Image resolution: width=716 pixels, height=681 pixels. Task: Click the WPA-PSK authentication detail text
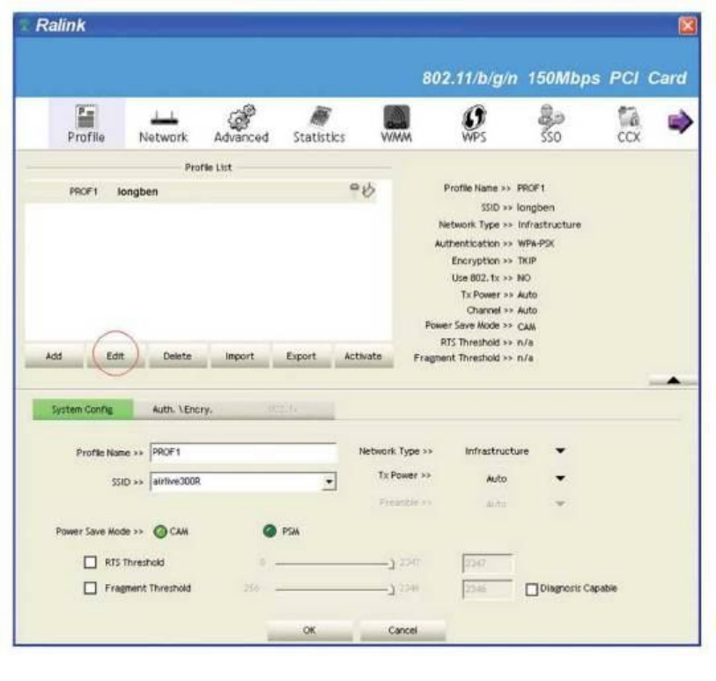(x=535, y=243)
